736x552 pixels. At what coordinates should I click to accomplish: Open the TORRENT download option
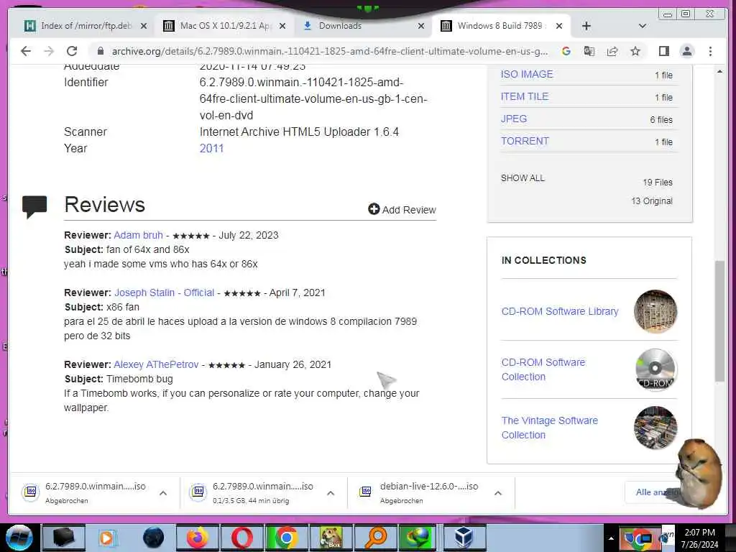pyautogui.click(x=525, y=141)
